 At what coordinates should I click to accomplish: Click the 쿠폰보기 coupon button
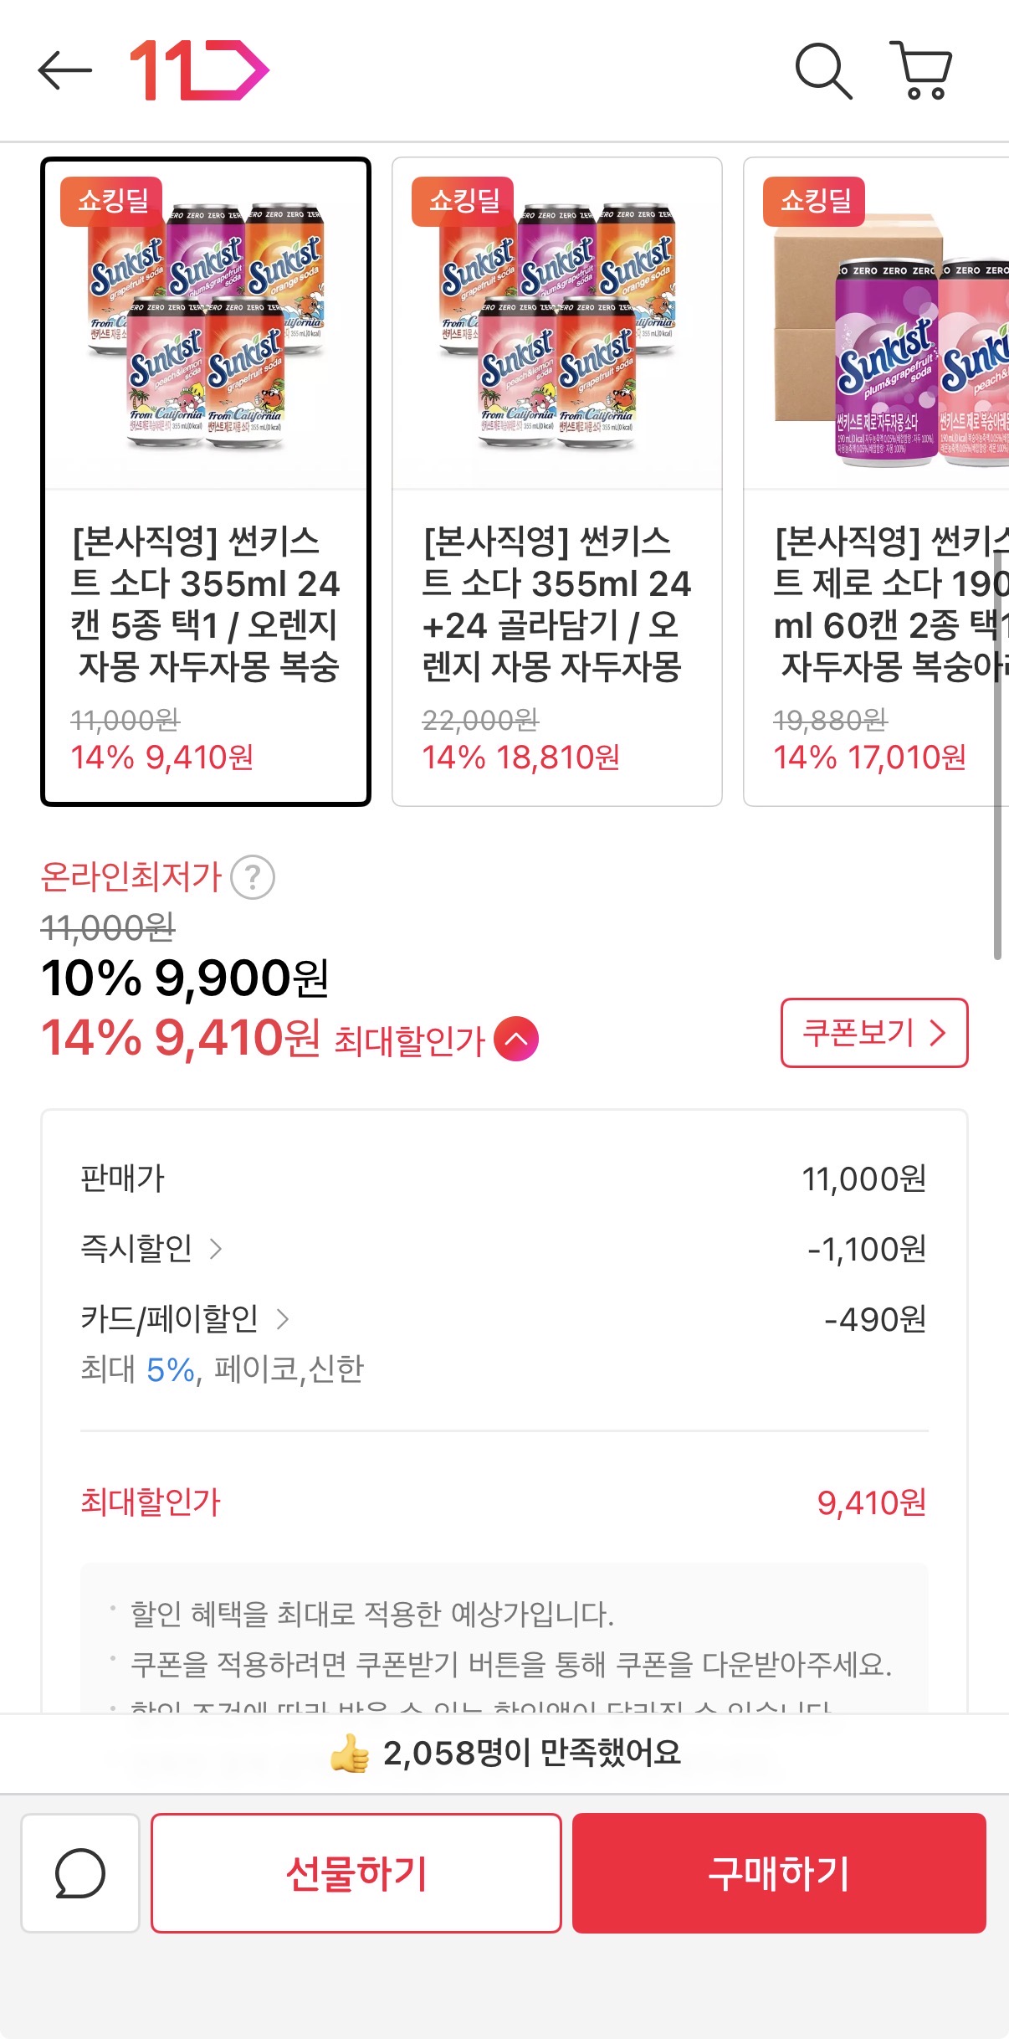tap(873, 1033)
